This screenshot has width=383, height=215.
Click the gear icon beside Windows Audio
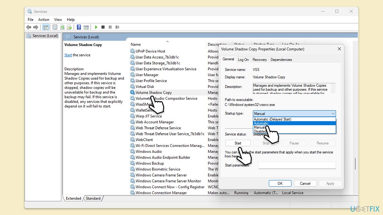(x=133, y=151)
